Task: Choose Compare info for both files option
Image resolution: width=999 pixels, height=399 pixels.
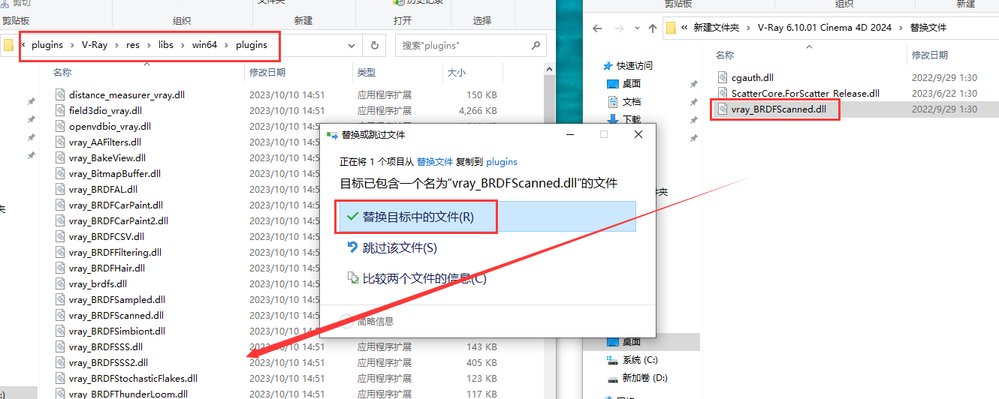Action: point(417,278)
